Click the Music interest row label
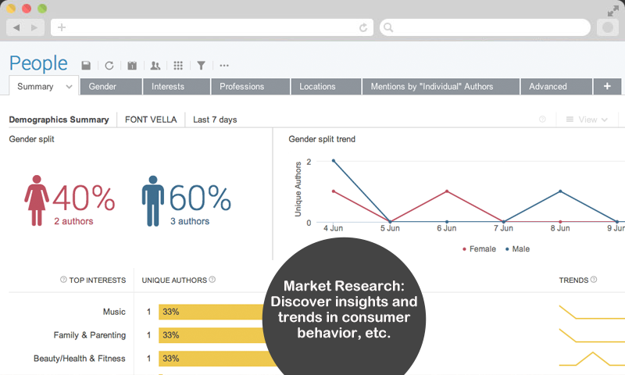The width and height of the screenshot is (625, 375). (x=114, y=312)
